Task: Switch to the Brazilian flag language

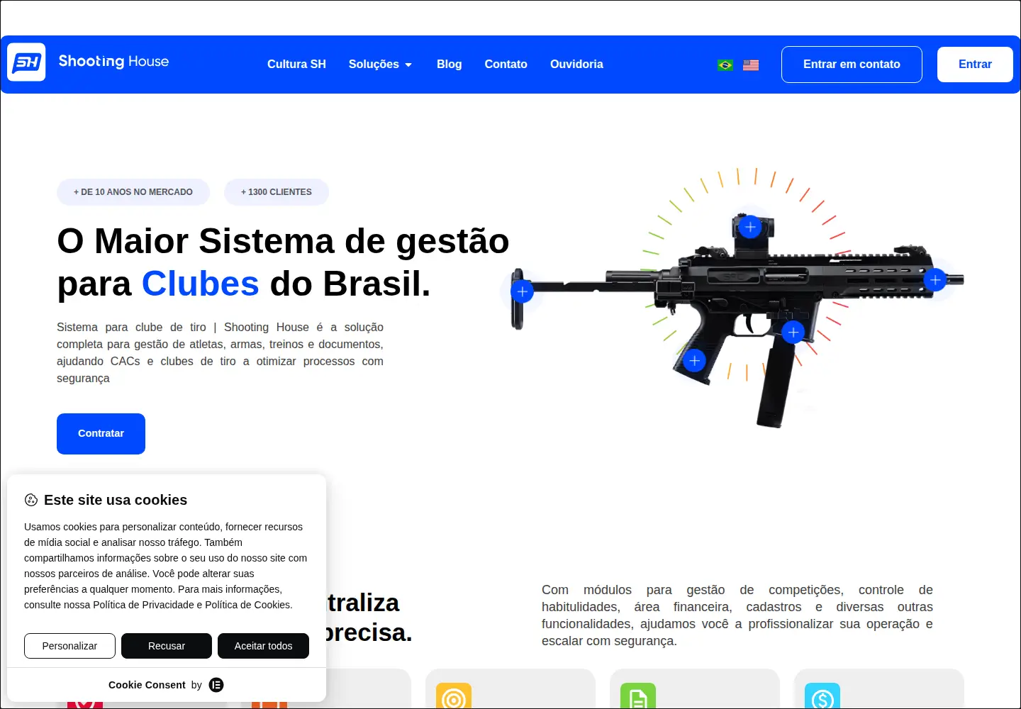Action: (725, 65)
